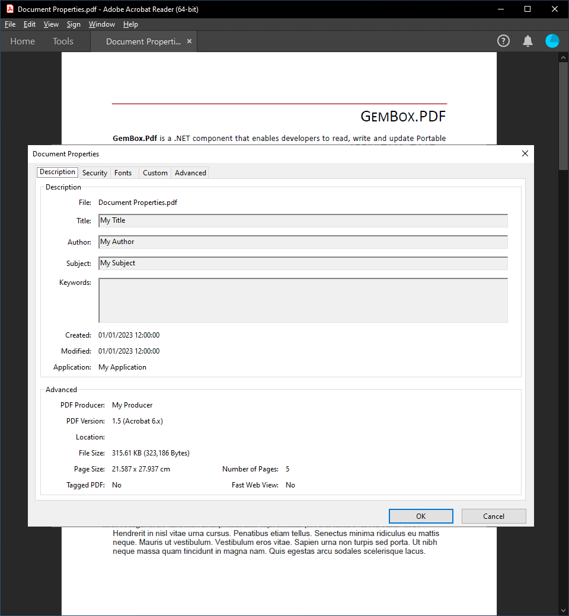Switch to the Tools view

tap(63, 41)
